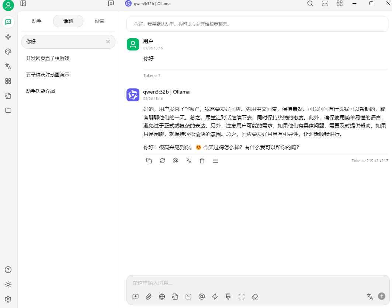Collapse the assistants sidebar panel
The height and width of the screenshot is (308, 392).
click(23, 3)
